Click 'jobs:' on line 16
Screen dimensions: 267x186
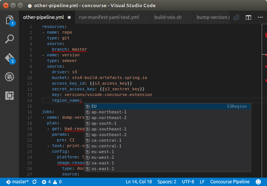pos(48,112)
